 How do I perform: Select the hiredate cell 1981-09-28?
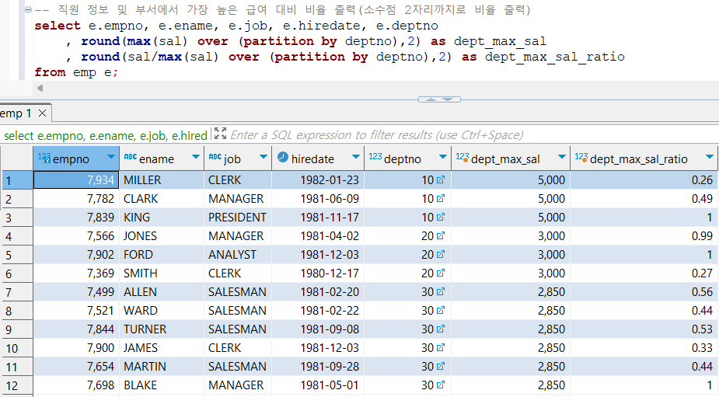point(318,366)
